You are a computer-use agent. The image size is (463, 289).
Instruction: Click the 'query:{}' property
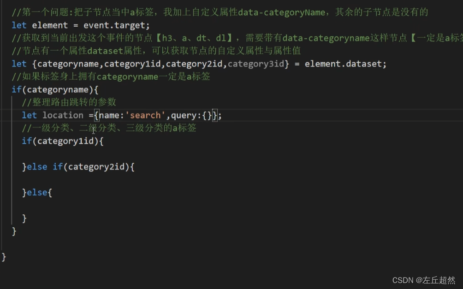(191, 115)
